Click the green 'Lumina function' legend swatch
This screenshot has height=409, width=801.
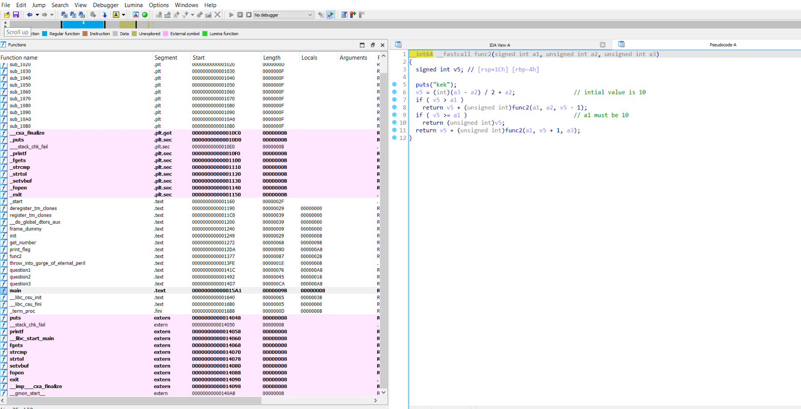point(205,33)
